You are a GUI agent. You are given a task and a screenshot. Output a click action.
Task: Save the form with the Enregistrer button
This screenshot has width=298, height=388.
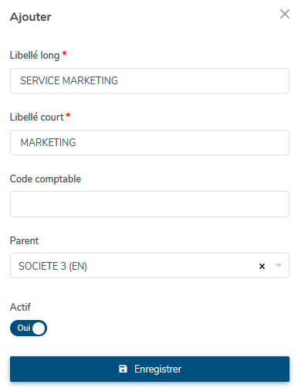[x=150, y=369]
